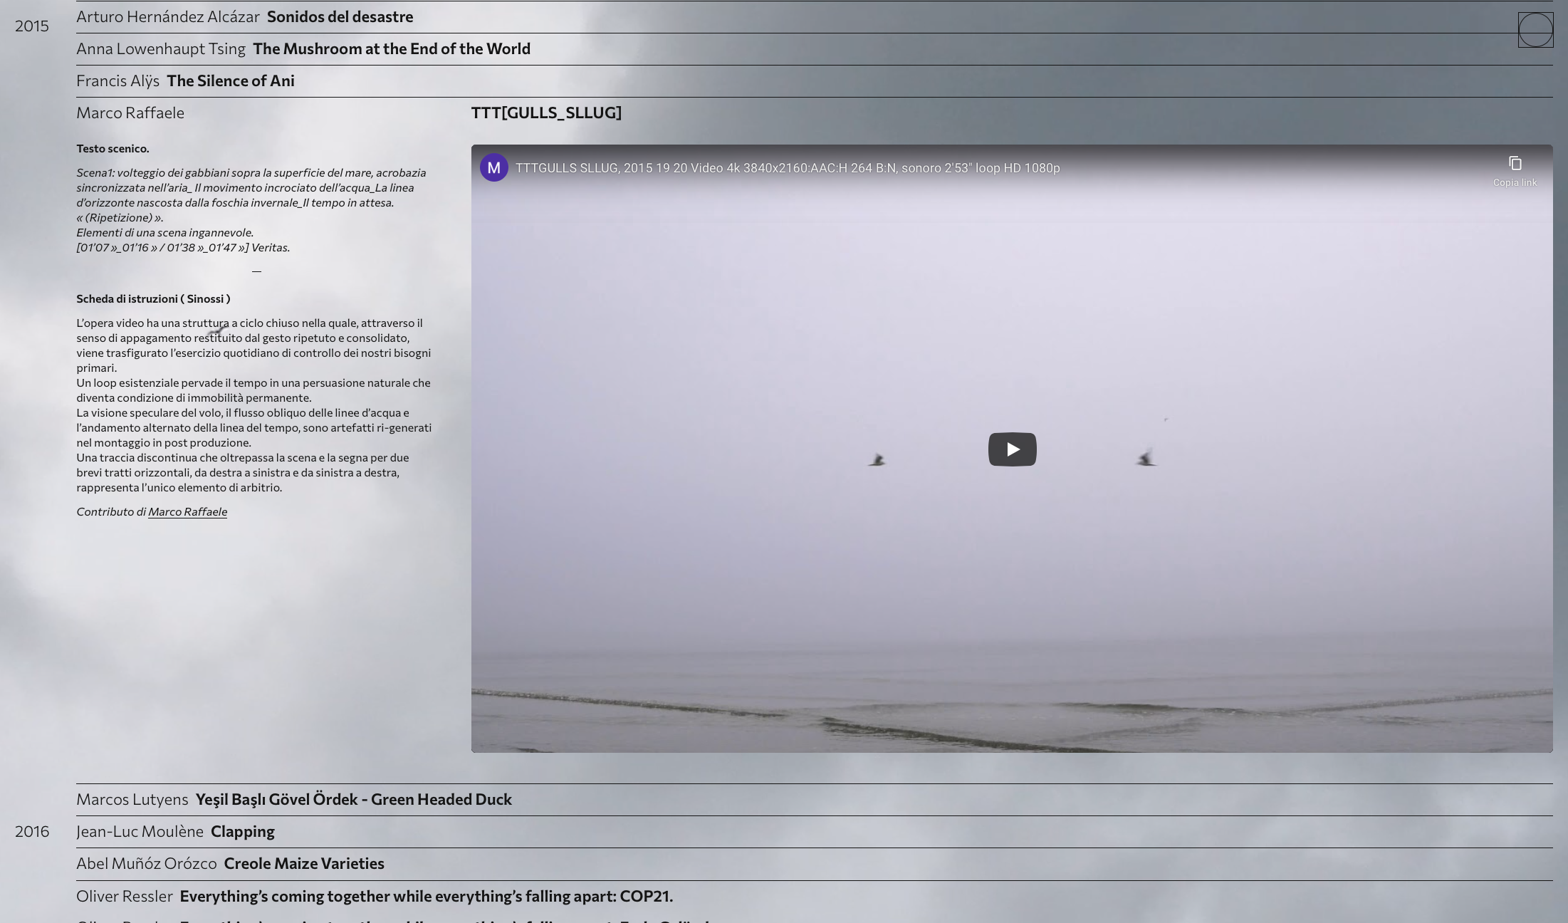
Task: Click the left seagull in video frame
Action: click(877, 460)
